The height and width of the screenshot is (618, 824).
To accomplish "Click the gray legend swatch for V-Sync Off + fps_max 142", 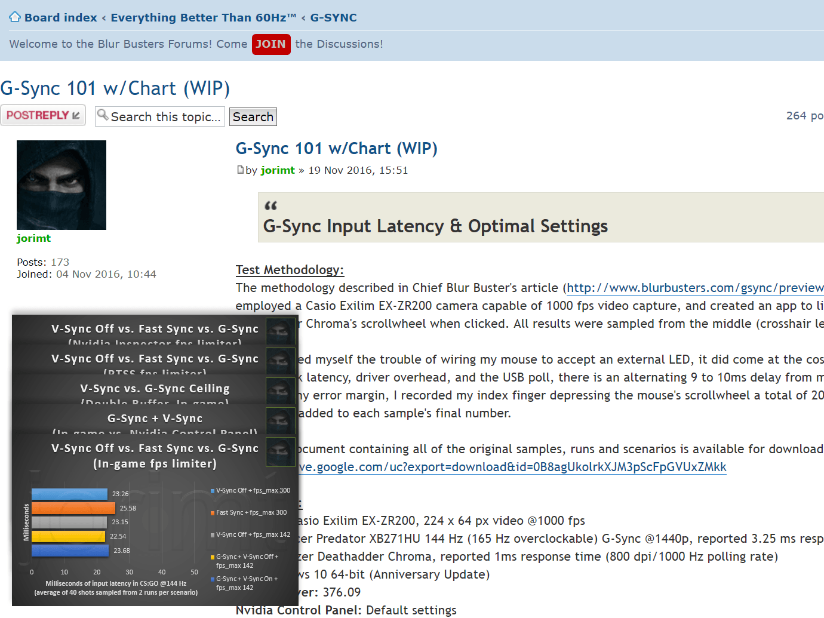I will pyautogui.click(x=212, y=535).
